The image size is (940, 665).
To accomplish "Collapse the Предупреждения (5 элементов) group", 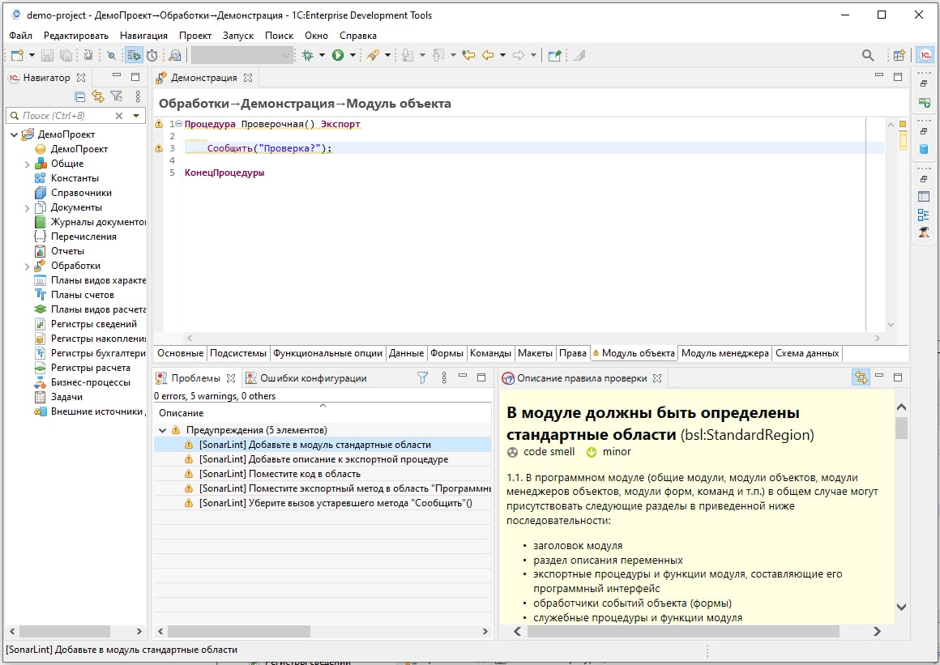I will (162, 430).
